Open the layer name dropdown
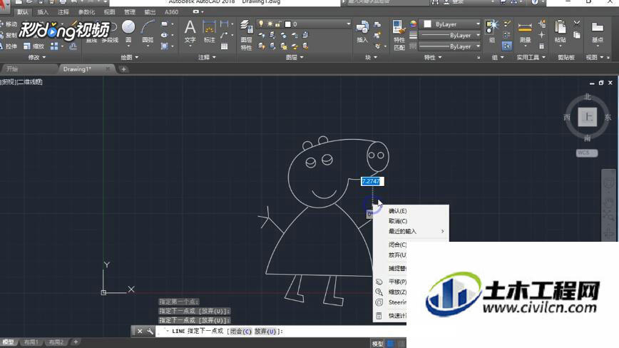Viewport: 619px width, 348px height. pos(304,24)
